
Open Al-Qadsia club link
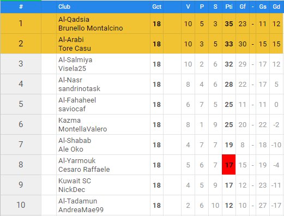tap(74, 19)
